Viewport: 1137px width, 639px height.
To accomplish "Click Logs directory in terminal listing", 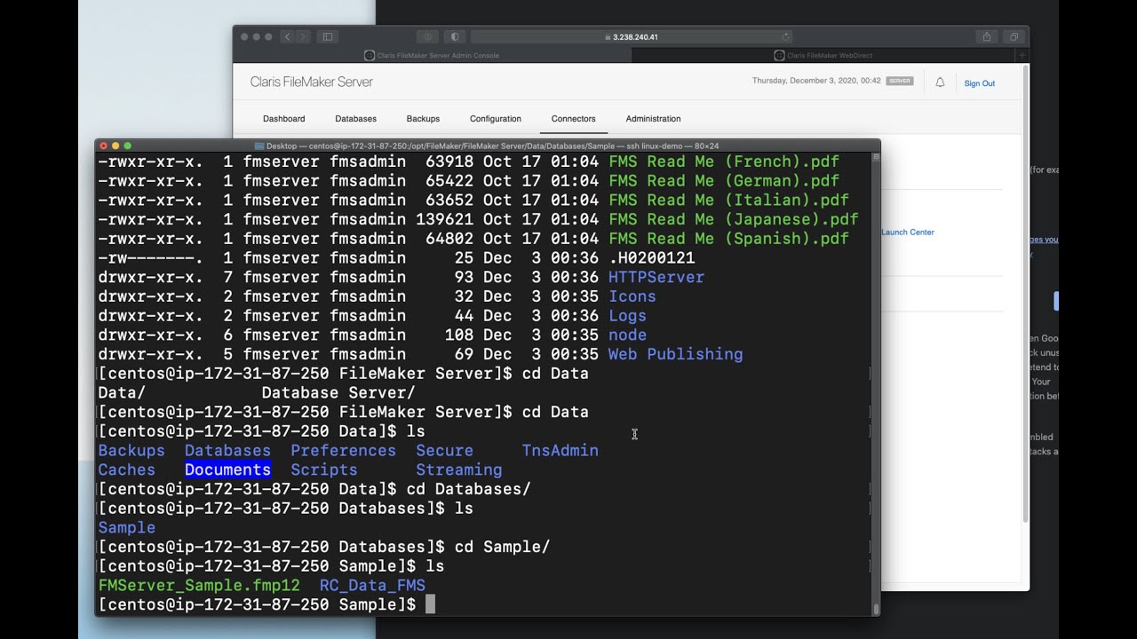I will [x=627, y=316].
